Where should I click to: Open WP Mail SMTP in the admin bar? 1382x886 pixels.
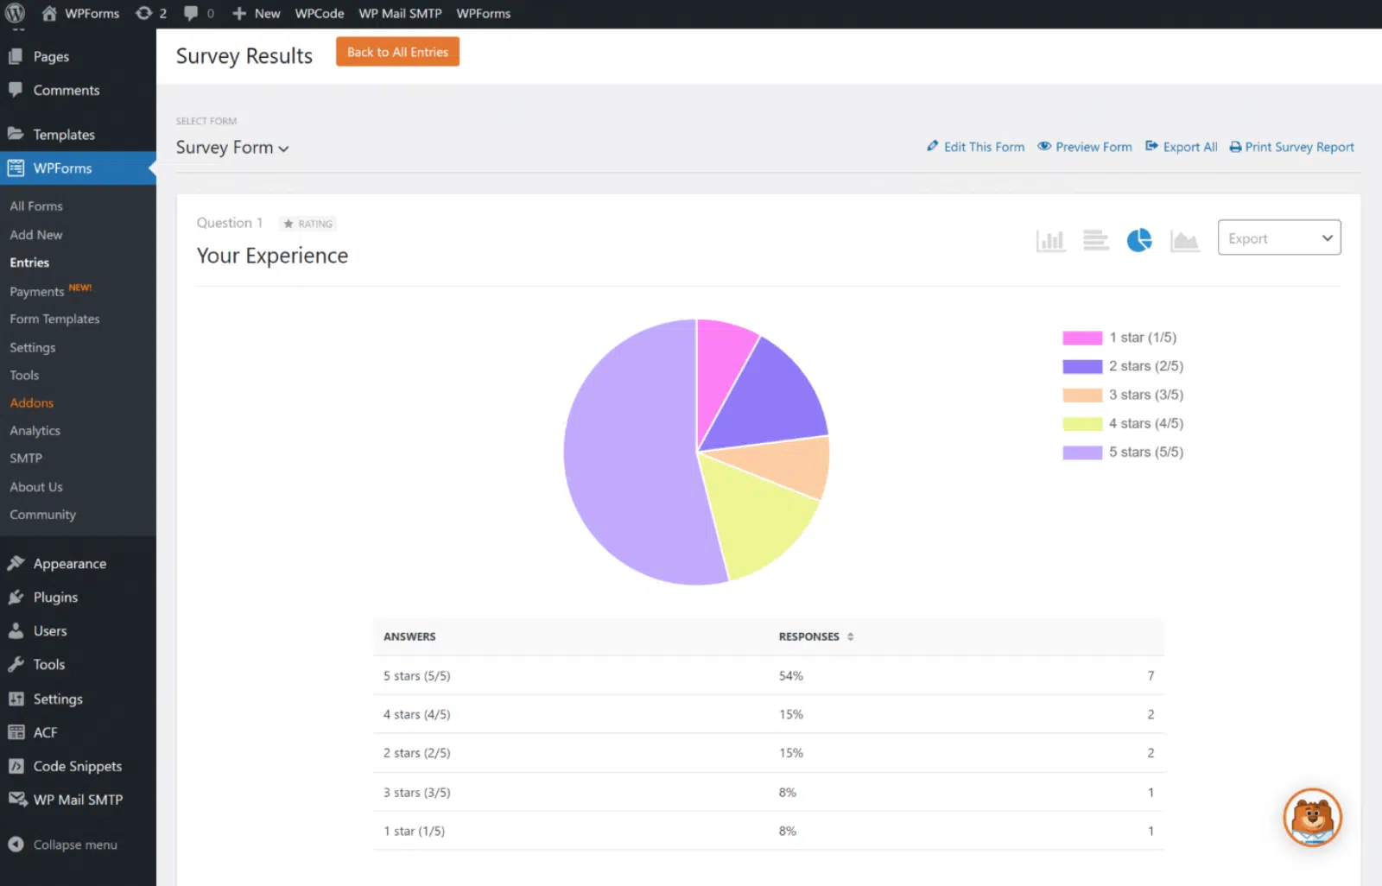400,14
